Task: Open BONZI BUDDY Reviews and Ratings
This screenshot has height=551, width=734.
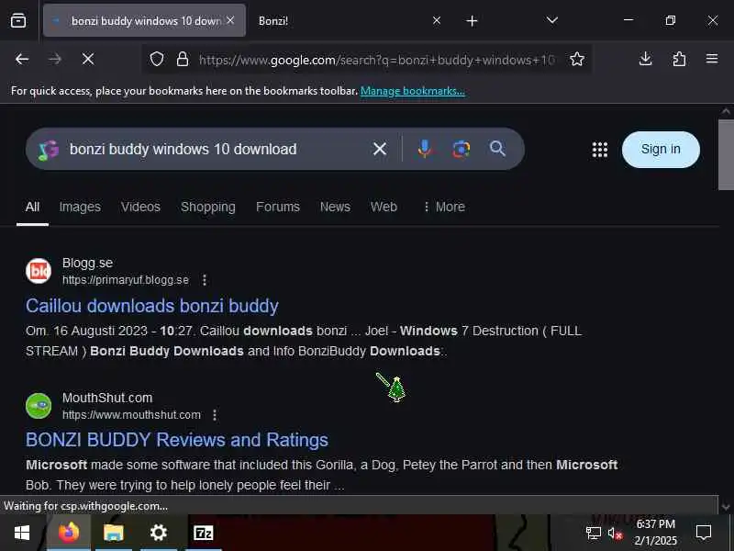Action: pos(177,441)
